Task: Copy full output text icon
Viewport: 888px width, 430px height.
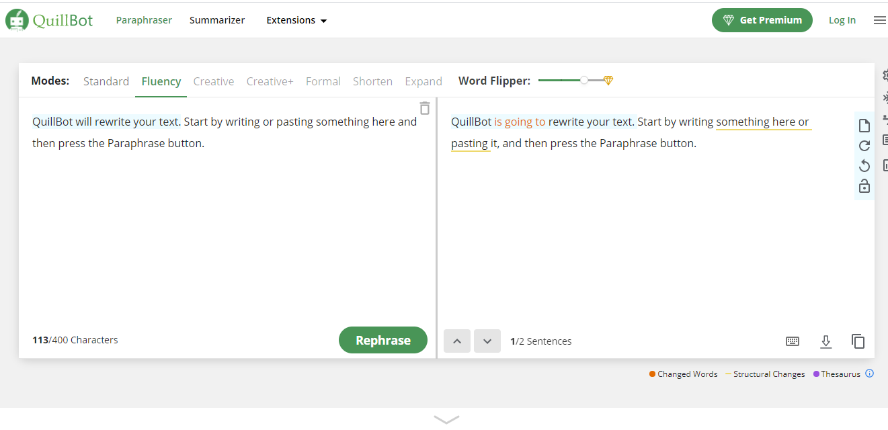Action: 858,341
